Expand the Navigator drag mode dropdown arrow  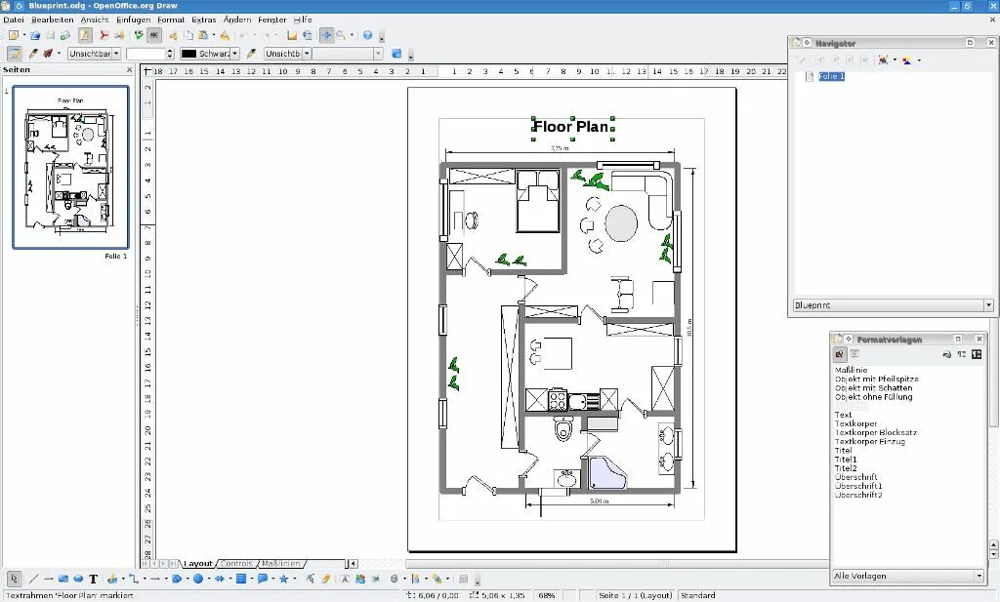tap(895, 60)
